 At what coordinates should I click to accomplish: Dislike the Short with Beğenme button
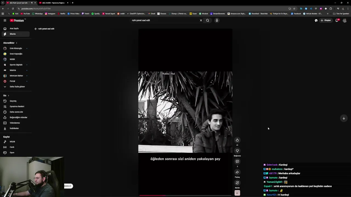237,151
